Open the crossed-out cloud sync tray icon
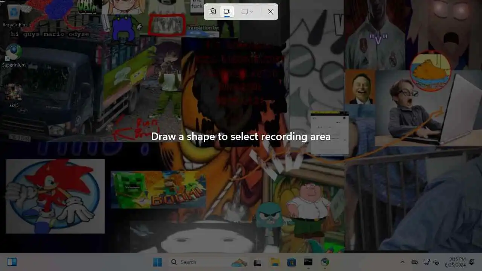 [x=415, y=262]
